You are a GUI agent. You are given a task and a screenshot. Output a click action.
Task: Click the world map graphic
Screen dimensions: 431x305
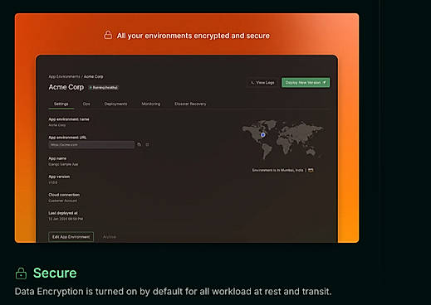click(282, 139)
